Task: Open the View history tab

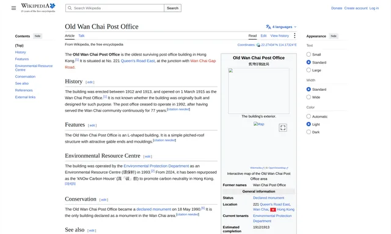Action: [x=280, y=36]
